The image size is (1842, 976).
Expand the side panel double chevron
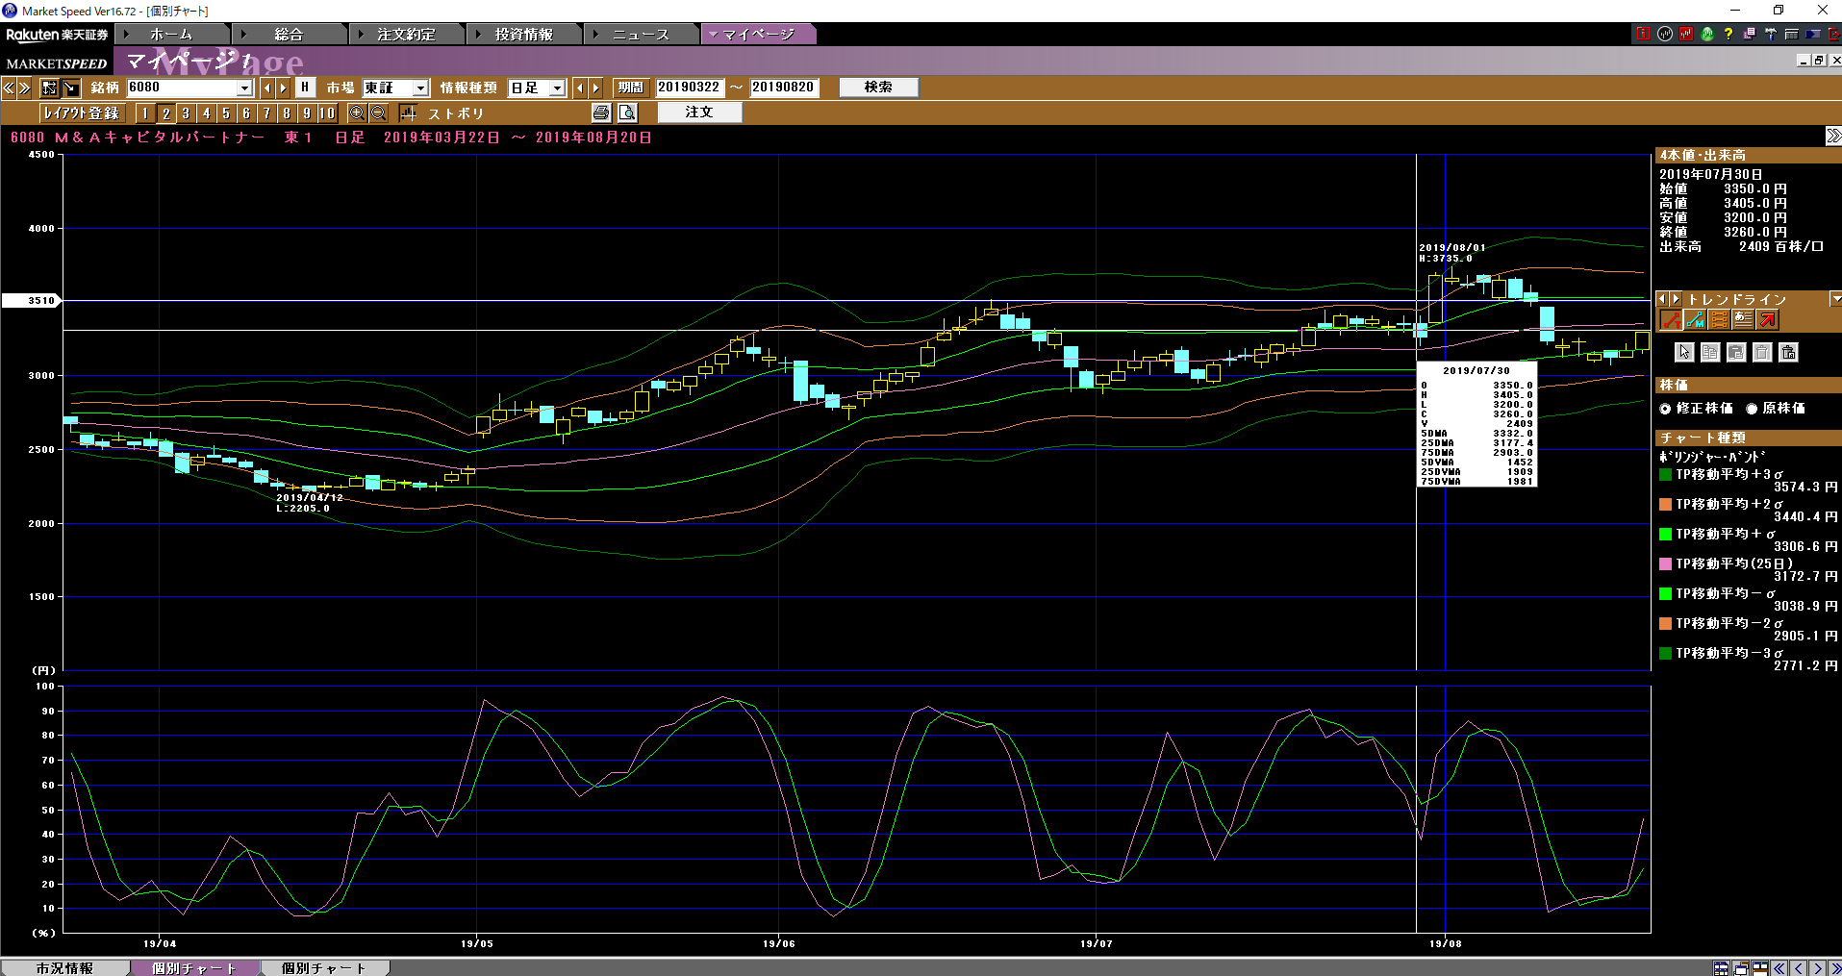click(x=1833, y=136)
